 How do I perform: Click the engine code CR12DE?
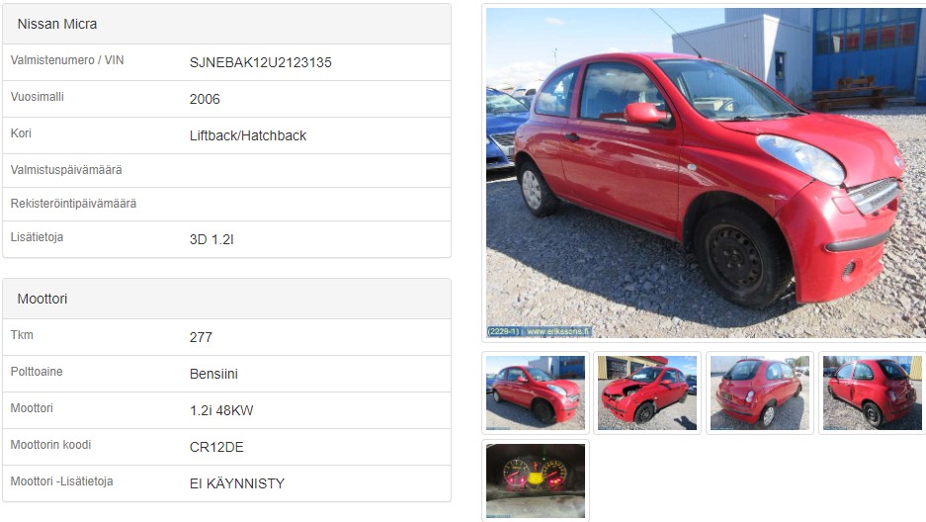[x=216, y=448]
